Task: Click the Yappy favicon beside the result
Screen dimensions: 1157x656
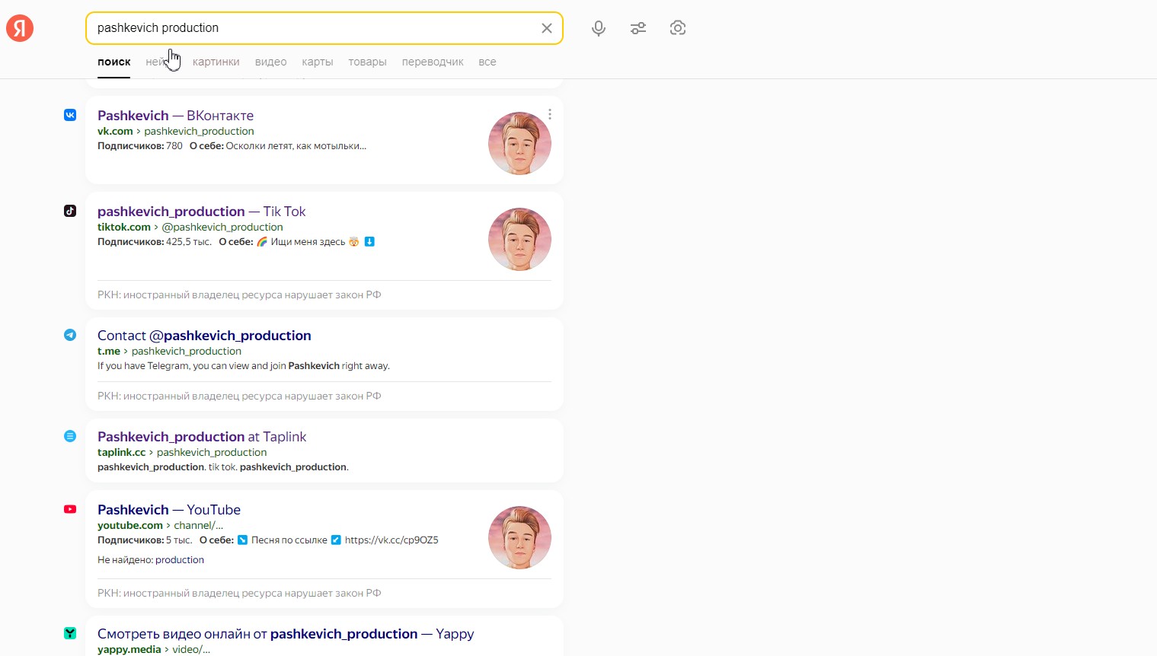Action: [x=70, y=633]
